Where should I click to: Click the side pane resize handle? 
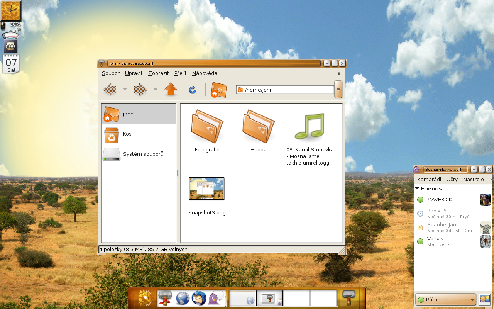tap(178, 173)
